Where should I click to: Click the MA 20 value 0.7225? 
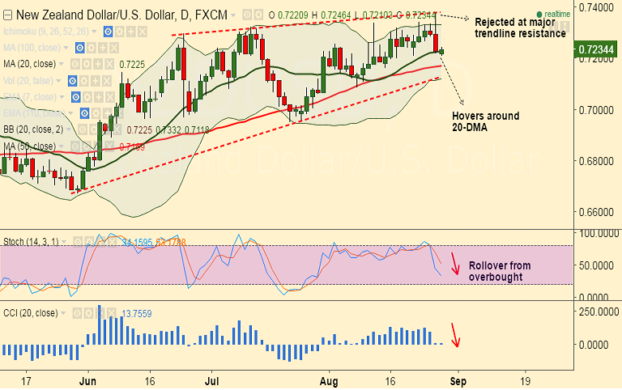(x=132, y=65)
